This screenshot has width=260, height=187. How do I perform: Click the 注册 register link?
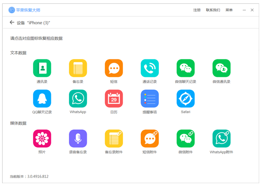coord(197,10)
